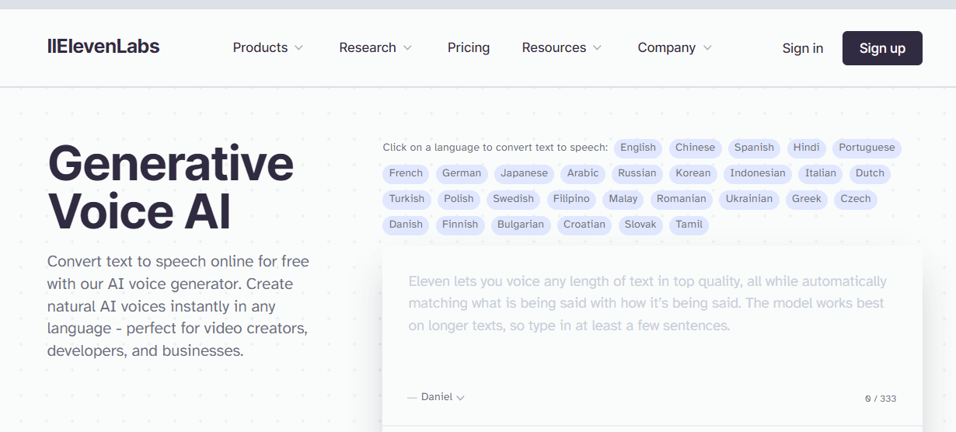The height and width of the screenshot is (432, 956).
Task: Pick the Indonesian language chip
Action: coord(758,173)
